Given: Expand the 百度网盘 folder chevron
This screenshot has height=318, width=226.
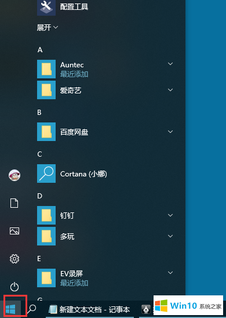Looking at the screenshot, I should click(x=170, y=132).
